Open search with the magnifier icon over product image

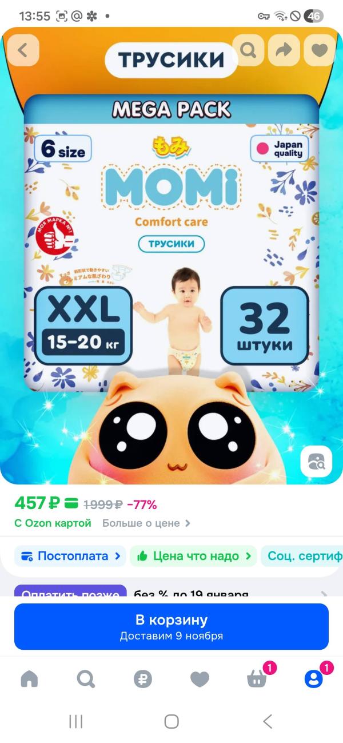tap(248, 50)
